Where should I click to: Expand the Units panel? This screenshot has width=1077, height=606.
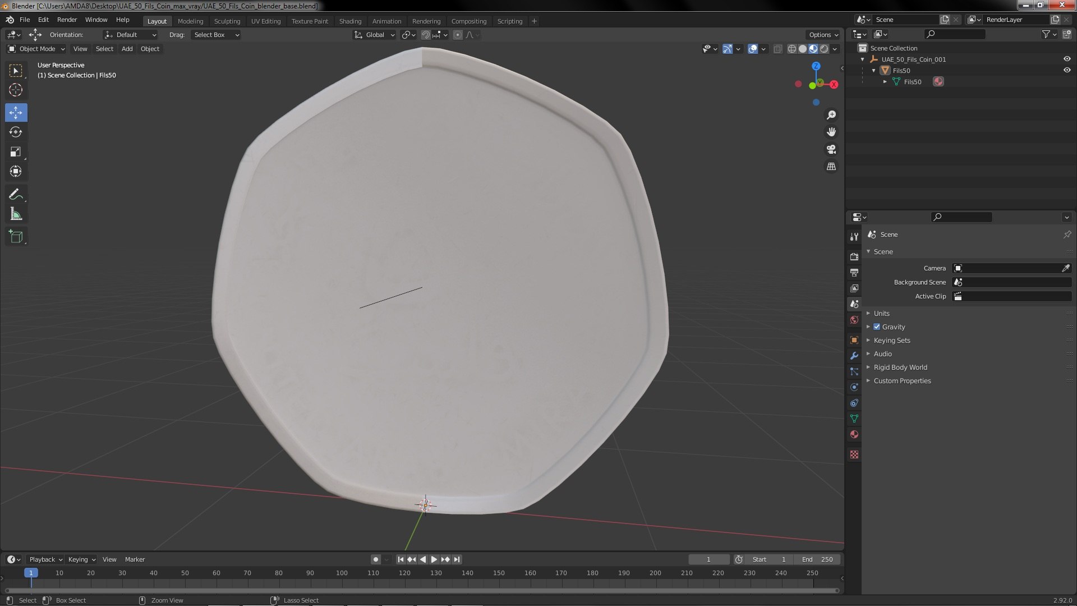[881, 313]
